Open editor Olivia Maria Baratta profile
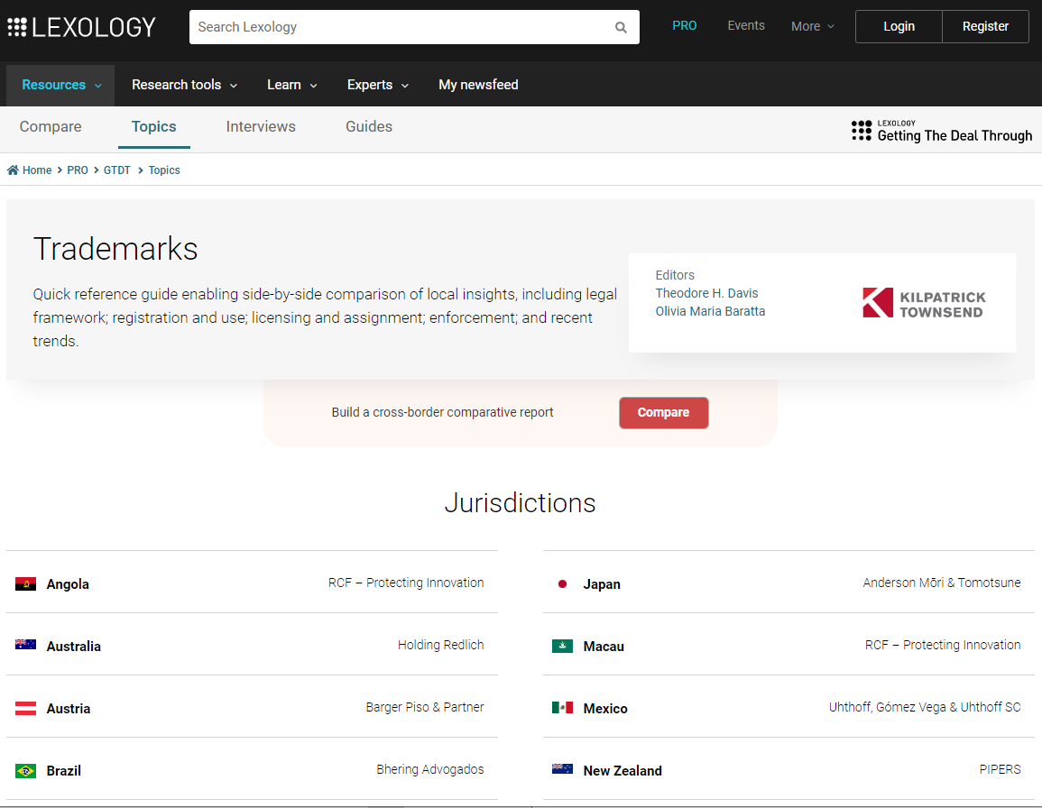 point(710,311)
